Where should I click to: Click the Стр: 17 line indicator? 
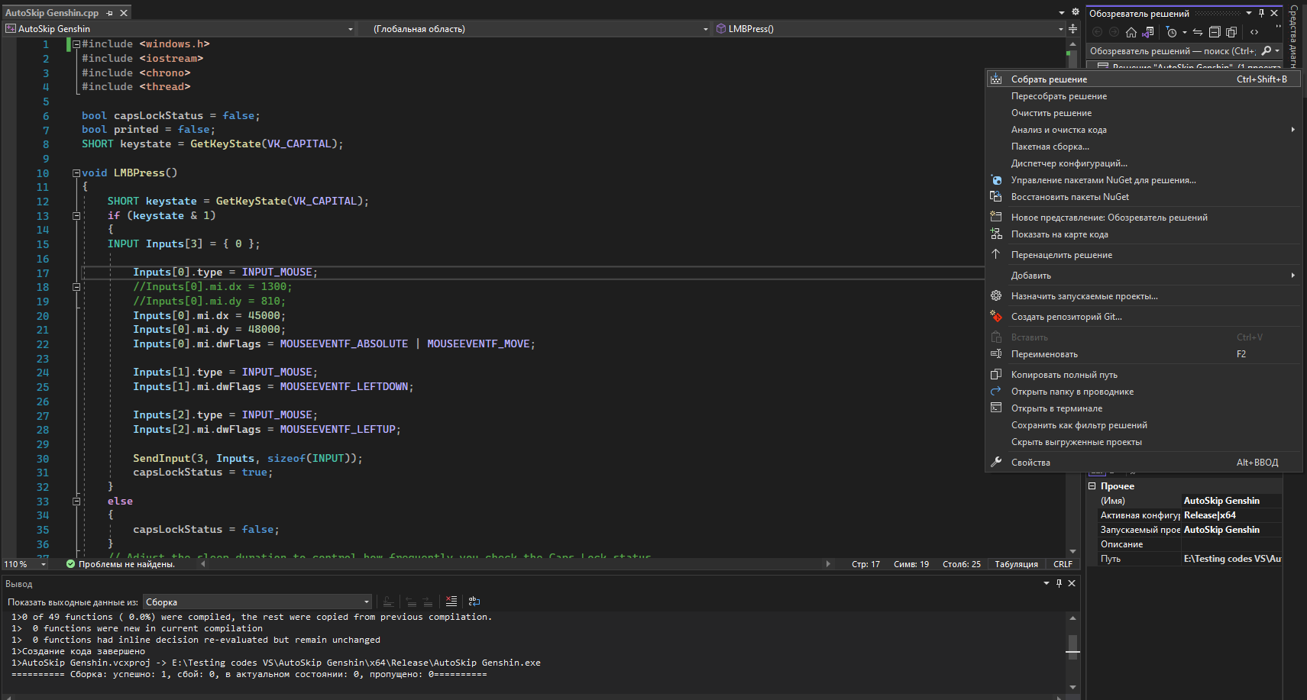click(865, 565)
